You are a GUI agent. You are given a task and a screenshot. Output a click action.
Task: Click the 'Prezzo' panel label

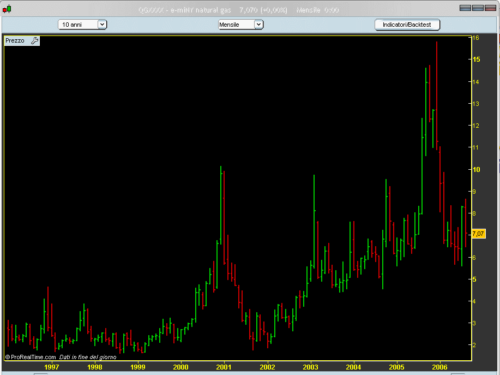pos(15,40)
